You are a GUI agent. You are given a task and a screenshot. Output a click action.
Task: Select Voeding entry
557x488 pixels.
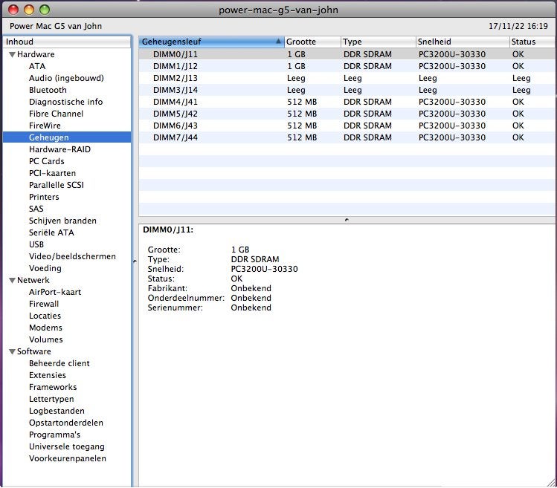coord(45,268)
